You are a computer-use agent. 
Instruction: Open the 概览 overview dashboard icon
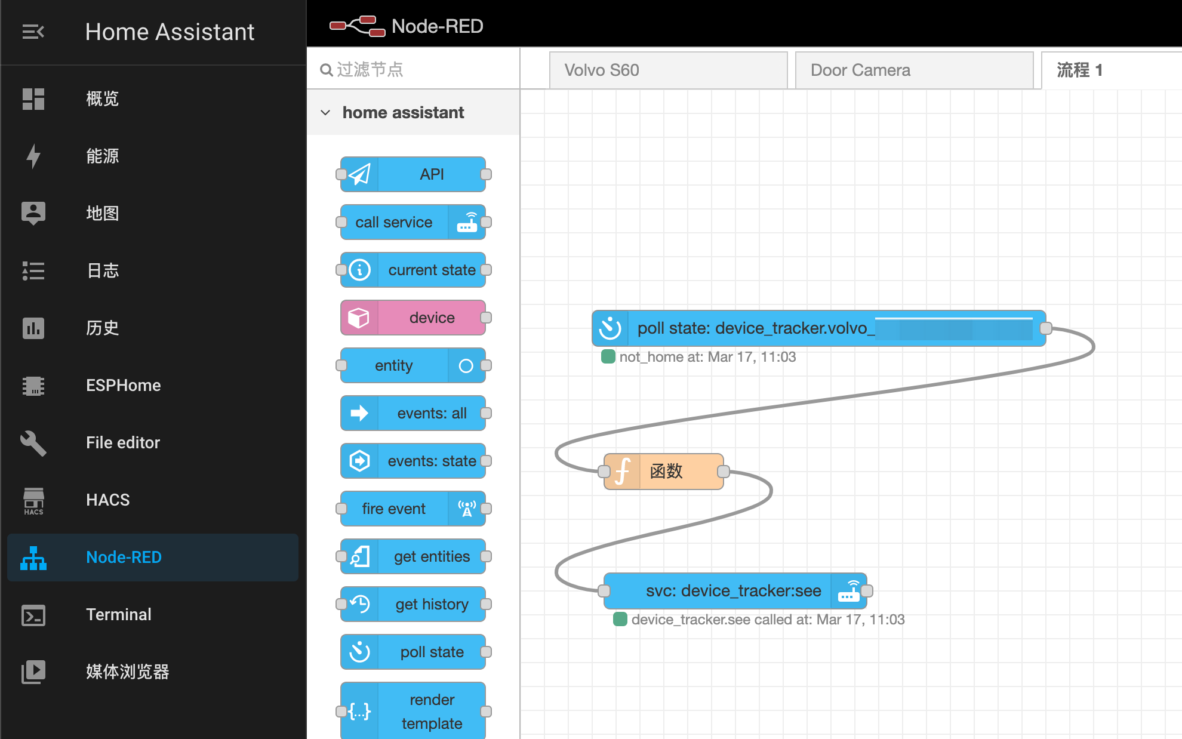pos(33,99)
